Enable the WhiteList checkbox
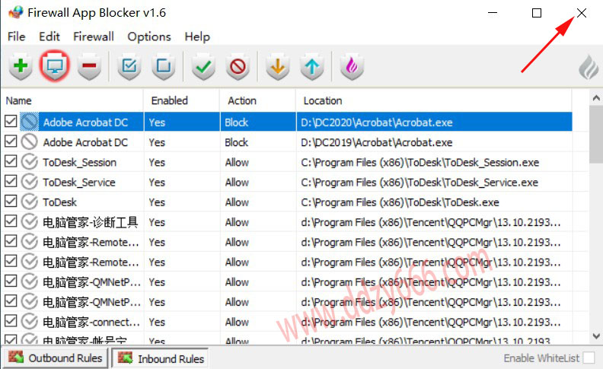 click(x=589, y=358)
